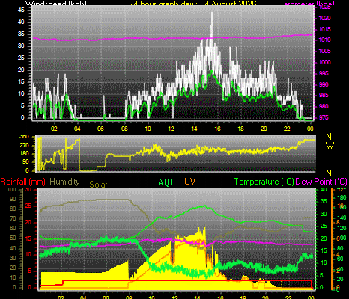Select the 24 hour graph day title
The height and width of the screenshot is (299, 349).
pos(192,3)
